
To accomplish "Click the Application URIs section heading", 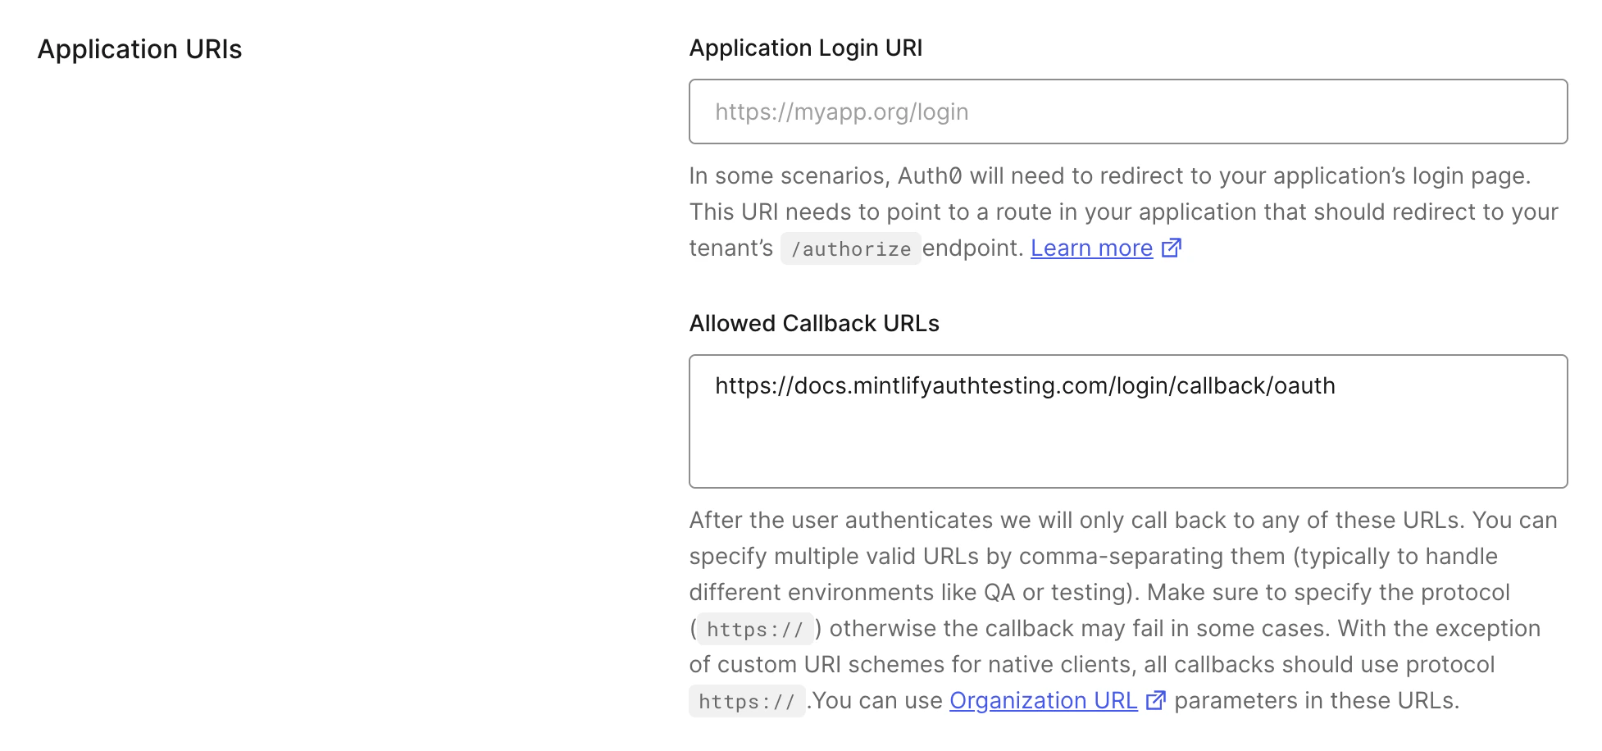I will [x=139, y=49].
